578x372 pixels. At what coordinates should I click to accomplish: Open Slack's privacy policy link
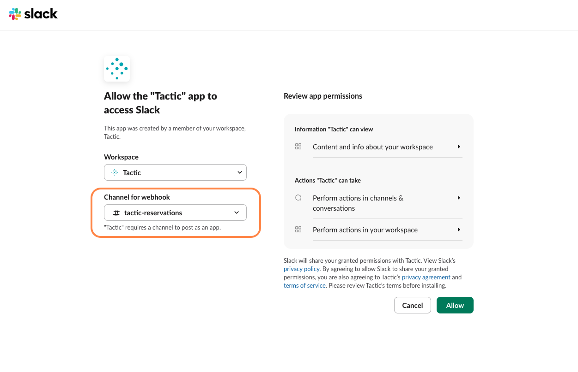coord(301,269)
